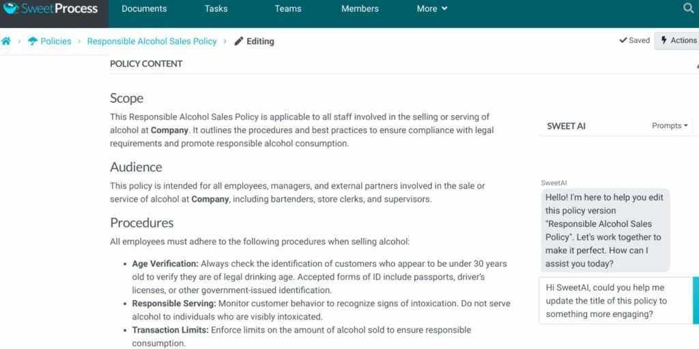Click the Procedures heading
The image size is (699, 349).
click(x=142, y=223)
